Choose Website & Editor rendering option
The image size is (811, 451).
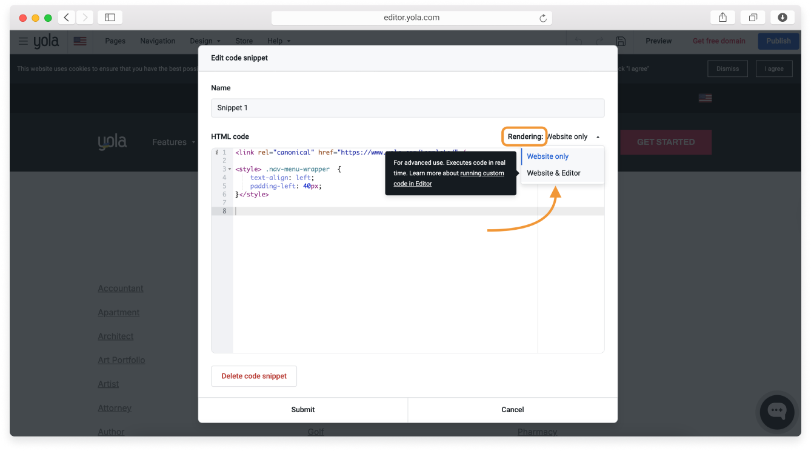click(553, 173)
